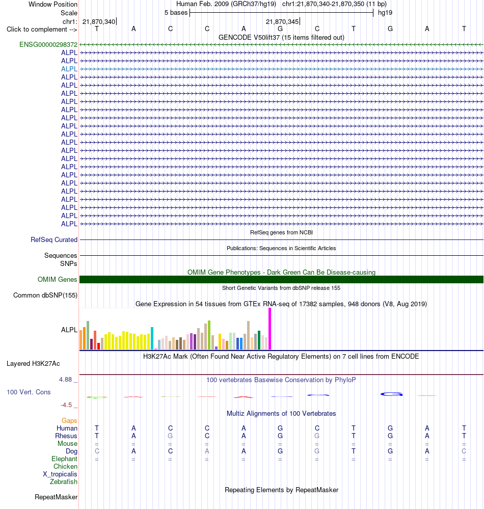Click 'Short Genetic Variants from dbSNP' title
484x509 pixels.
click(281, 288)
